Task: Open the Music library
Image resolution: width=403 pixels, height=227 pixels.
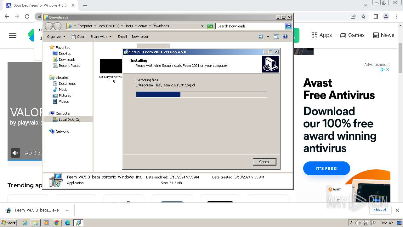Action: [63, 90]
